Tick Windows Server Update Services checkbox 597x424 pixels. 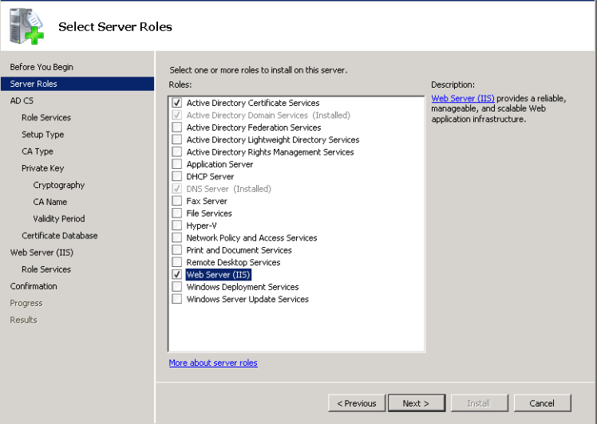pyautogui.click(x=176, y=299)
